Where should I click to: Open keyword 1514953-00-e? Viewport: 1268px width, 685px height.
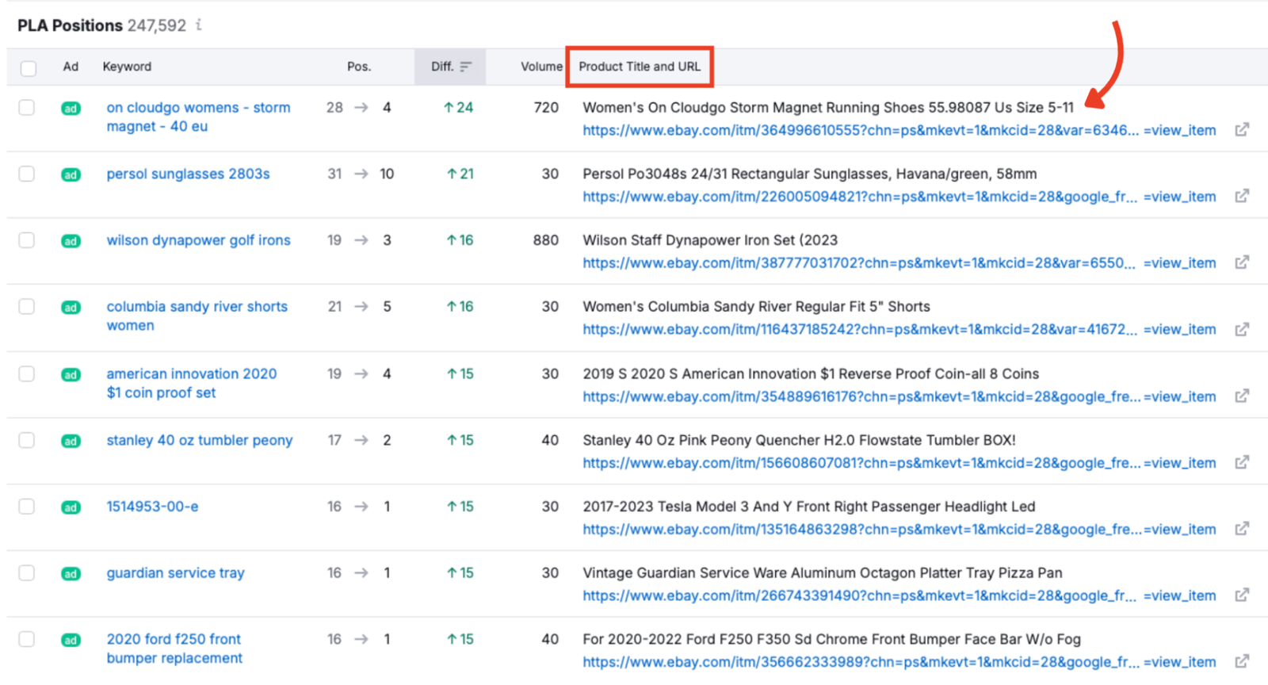pos(152,507)
